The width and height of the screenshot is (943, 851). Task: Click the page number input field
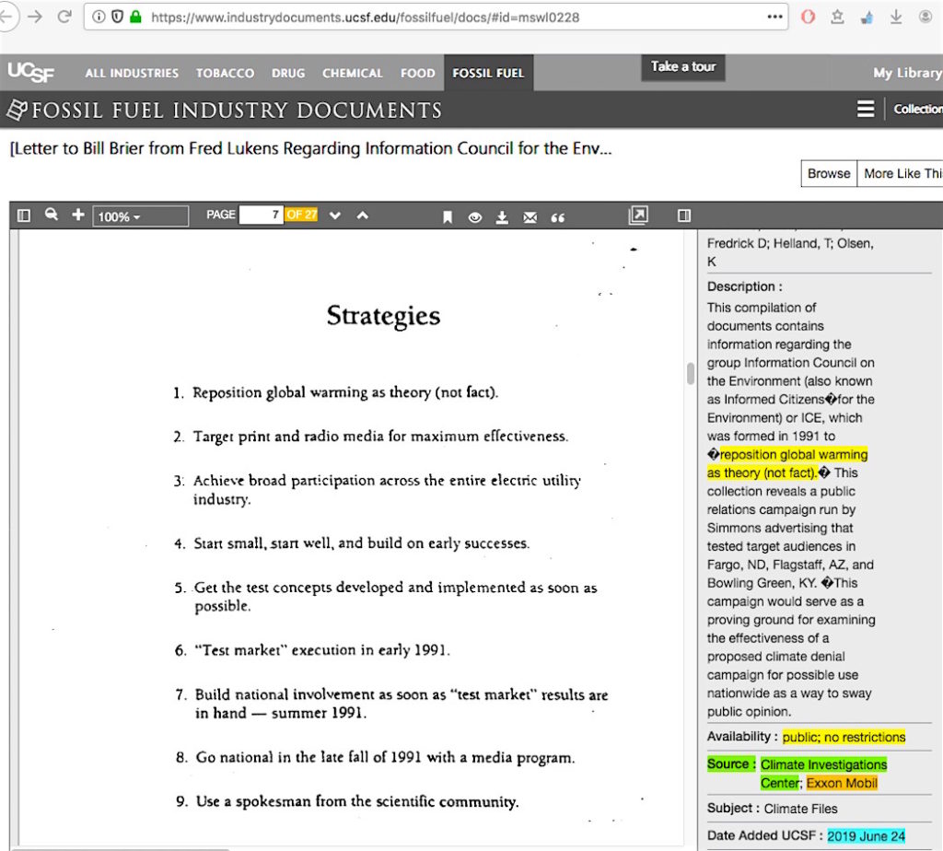261,216
